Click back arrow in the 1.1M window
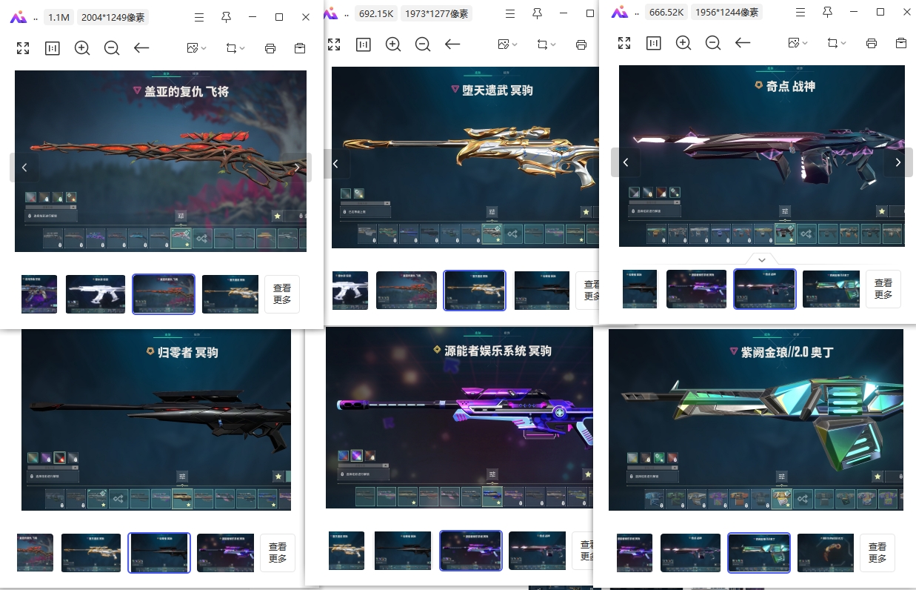The image size is (916, 590). pos(141,48)
